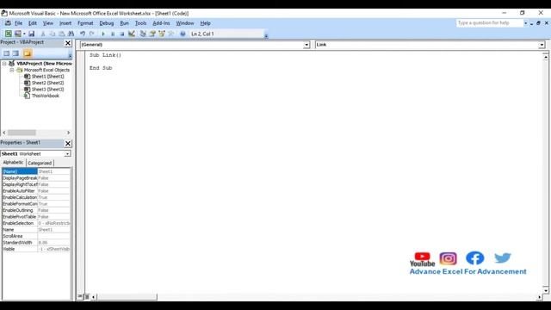Select the EnableCalculation property row
Screen dimensions: 551x310
[36, 197]
